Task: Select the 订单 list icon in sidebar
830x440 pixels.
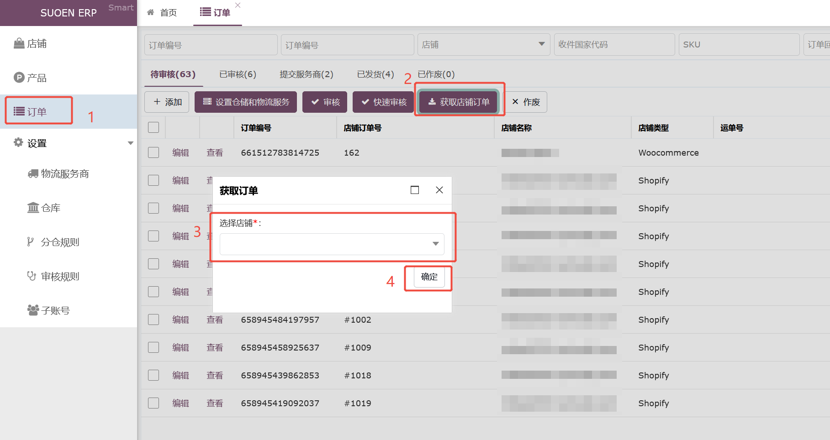Action: pos(19,111)
